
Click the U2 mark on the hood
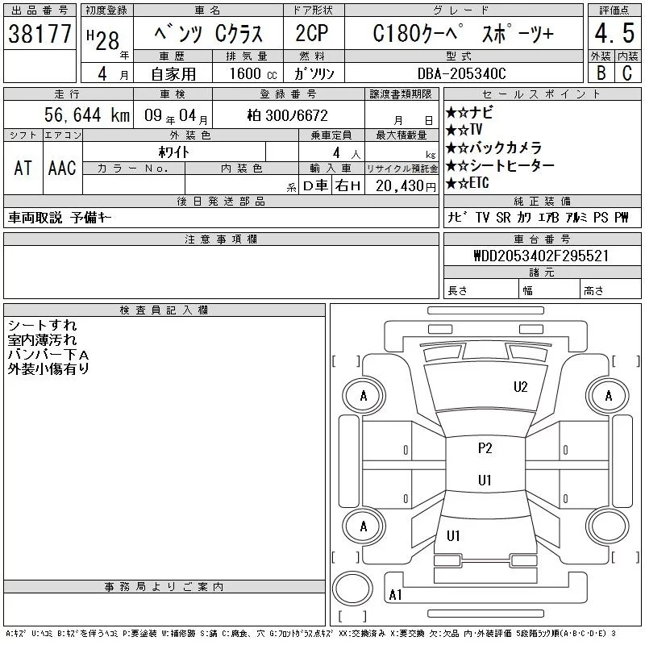(x=521, y=387)
